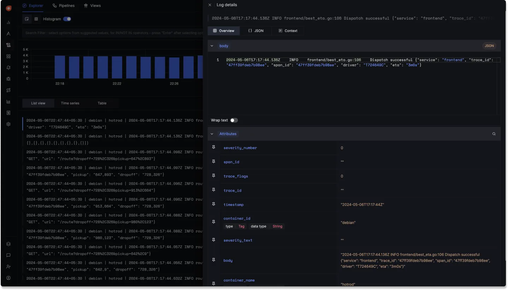Click the severity_text attribute name
Viewport: 508px width, 290px height.
point(238,240)
